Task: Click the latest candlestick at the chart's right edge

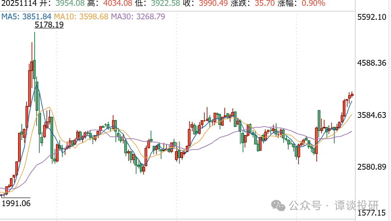Action: click(x=352, y=95)
